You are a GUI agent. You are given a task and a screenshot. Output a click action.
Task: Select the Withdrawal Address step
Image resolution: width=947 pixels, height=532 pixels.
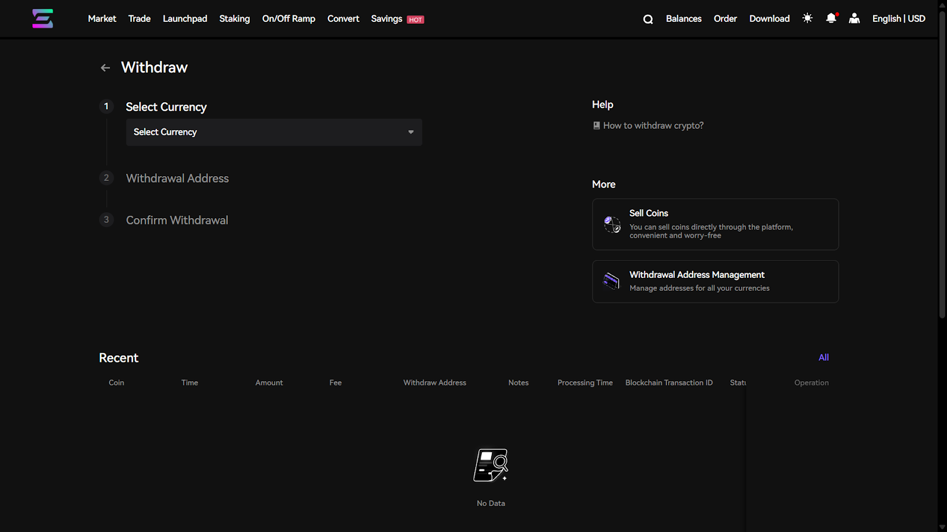point(177,179)
